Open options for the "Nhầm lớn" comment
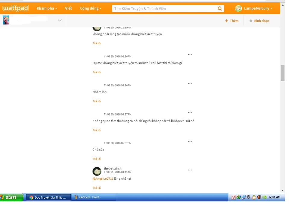The width and height of the screenshot is (289, 216). [x=190, y=83]
